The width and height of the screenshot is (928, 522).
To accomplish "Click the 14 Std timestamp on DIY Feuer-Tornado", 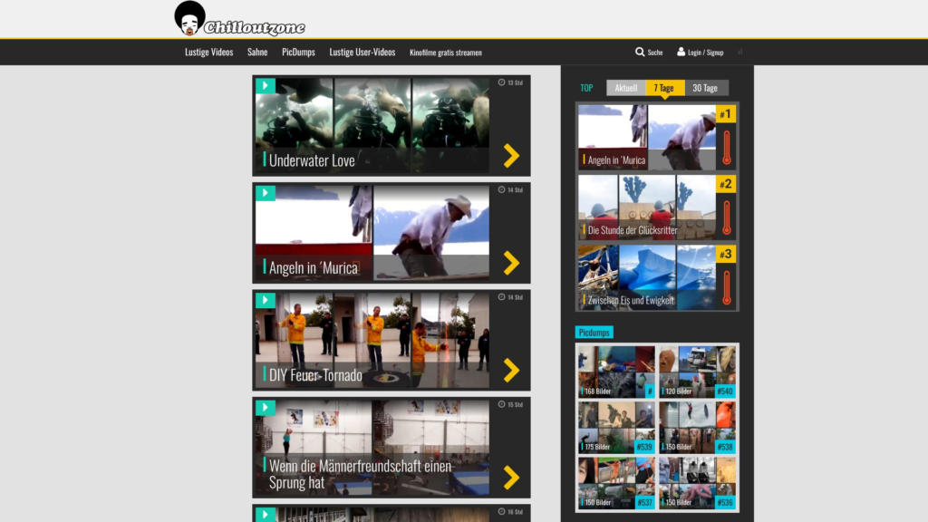I will click(515, 297).
